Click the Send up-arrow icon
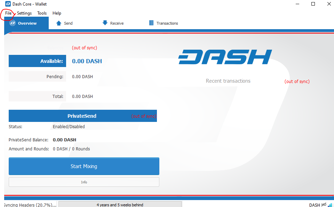 tap(59, 23)
